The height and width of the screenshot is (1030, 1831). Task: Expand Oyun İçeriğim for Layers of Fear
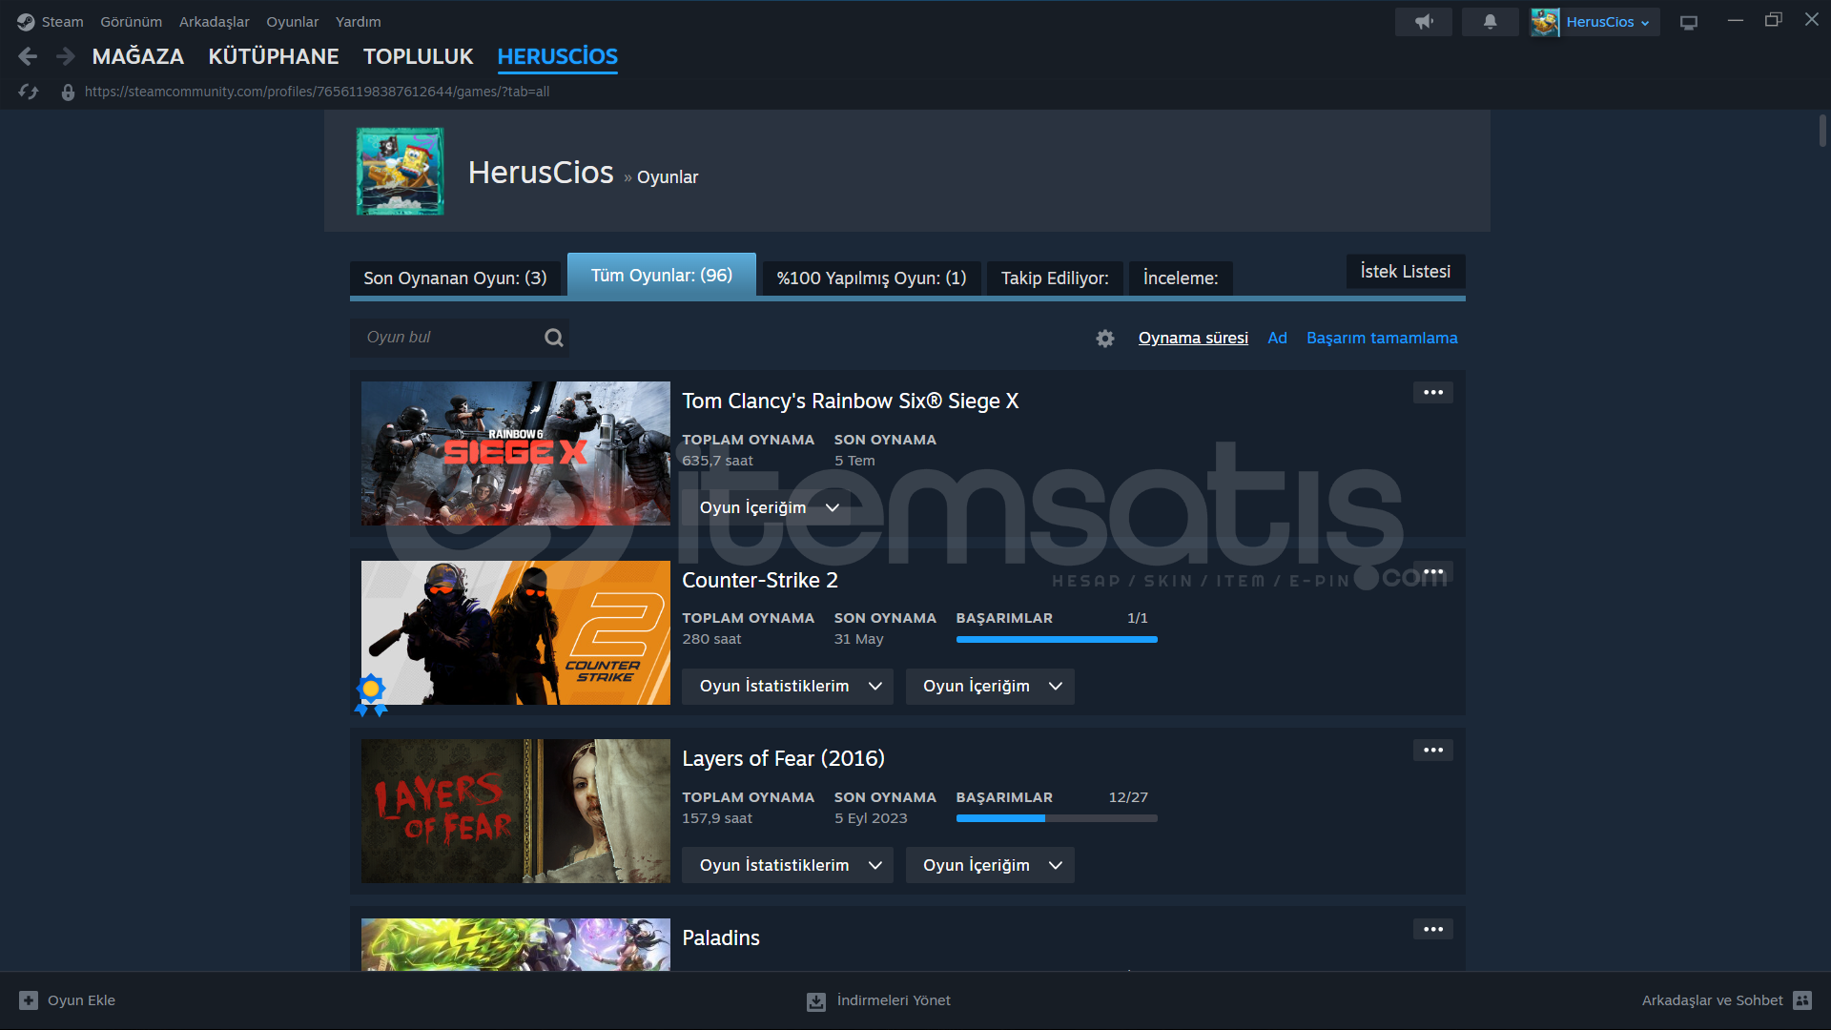tap(990, 866)
